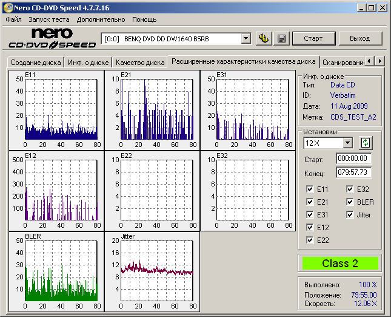The image size is (391, 317).
Task: Click the green Class 2 indicator
Action: (x=339, y=264)
